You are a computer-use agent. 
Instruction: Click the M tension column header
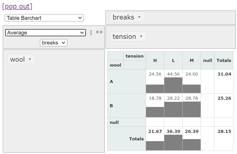pyautogui.click(x=192, y=60)
